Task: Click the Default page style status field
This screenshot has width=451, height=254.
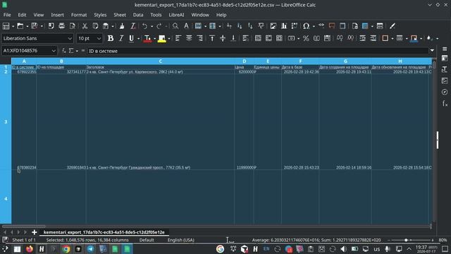Action: [x=147, y=240]
